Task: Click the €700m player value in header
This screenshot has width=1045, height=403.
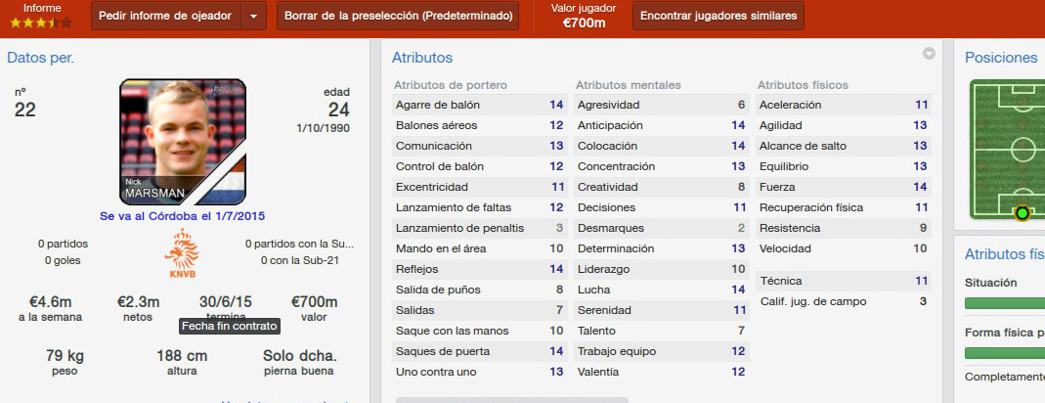Action: [584, 23]
